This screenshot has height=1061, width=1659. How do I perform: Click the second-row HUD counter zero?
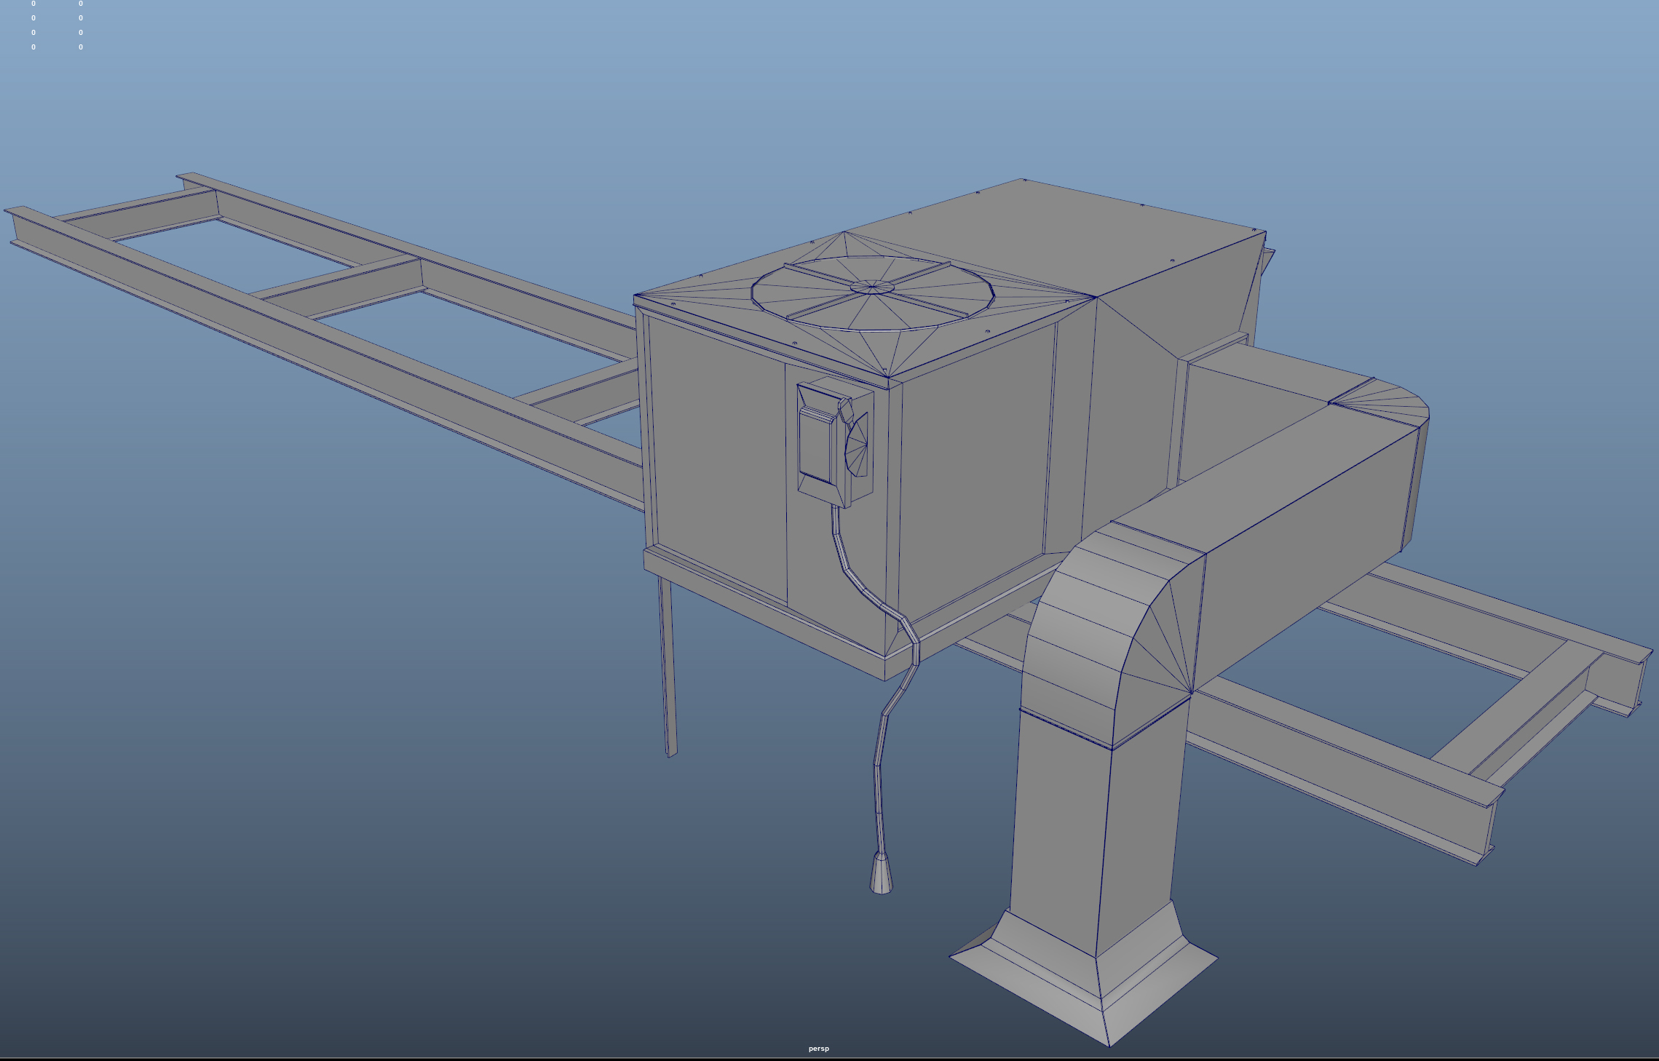[33, 17]
